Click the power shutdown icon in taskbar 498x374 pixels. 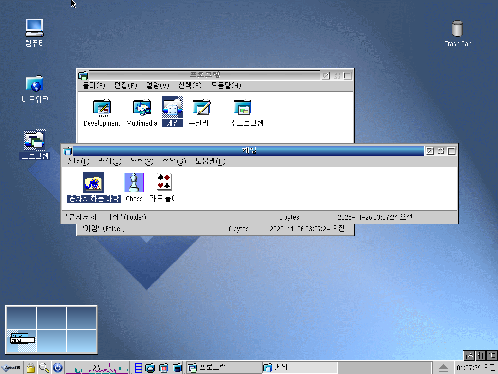pos(58,368)
